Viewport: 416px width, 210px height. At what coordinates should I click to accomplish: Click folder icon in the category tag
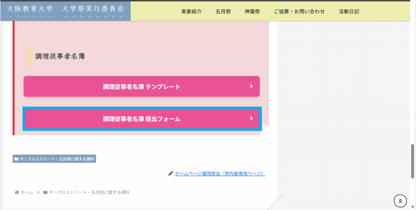[16, 159]
